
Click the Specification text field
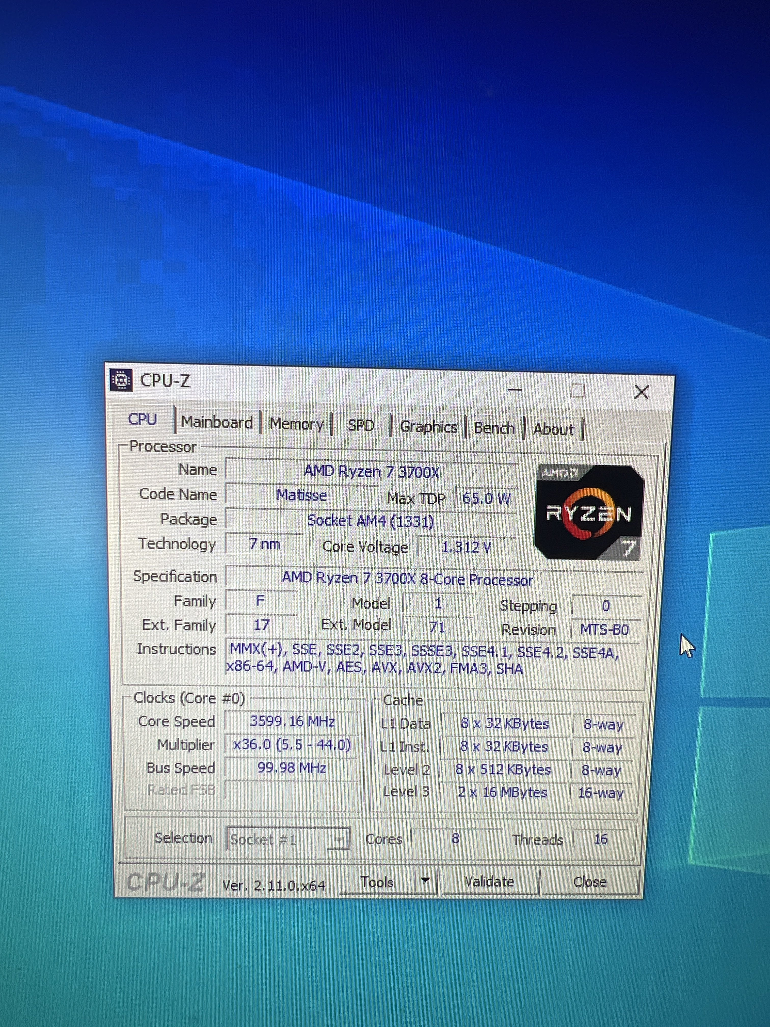tap(407, 579)
